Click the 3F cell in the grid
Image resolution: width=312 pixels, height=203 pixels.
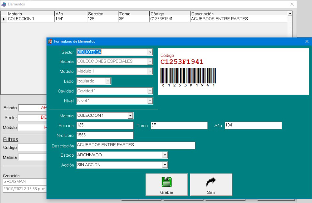(x=134, y=19)
